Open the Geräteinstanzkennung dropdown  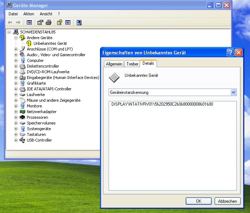coord(234,92)
